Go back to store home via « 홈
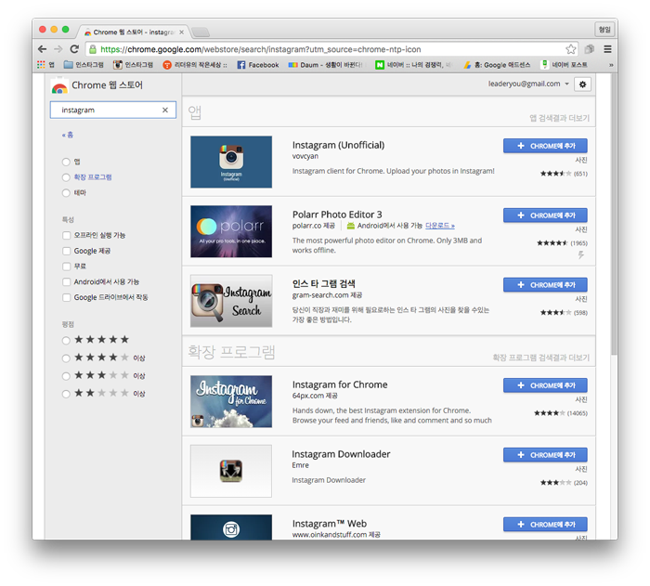This screenshot has width=650, height=586. coord(68,135)
